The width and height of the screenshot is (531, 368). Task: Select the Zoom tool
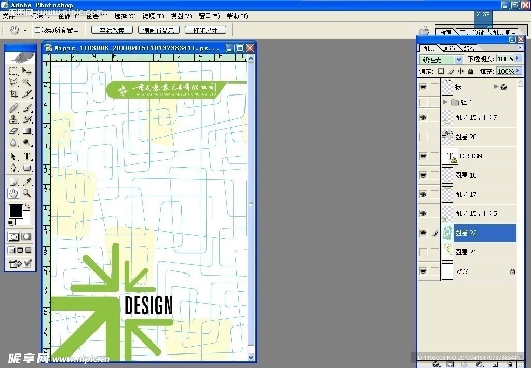point(27,193)
